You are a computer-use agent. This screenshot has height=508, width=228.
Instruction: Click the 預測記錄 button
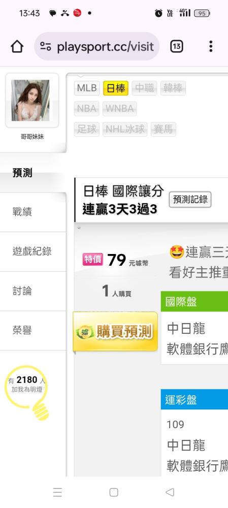190,199
